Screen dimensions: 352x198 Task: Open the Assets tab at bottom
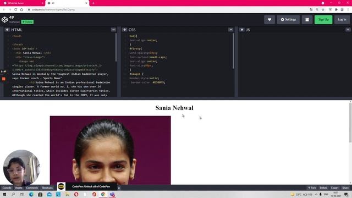(19, 188)
